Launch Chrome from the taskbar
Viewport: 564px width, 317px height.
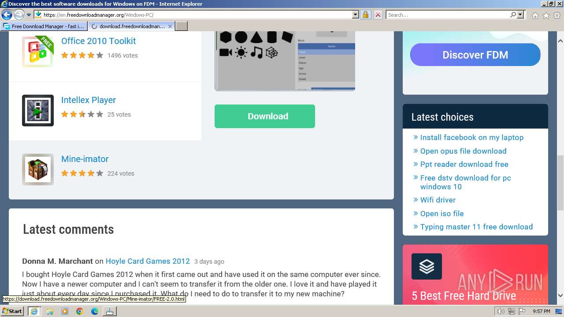pyautogui.click(x=79, y=311)
